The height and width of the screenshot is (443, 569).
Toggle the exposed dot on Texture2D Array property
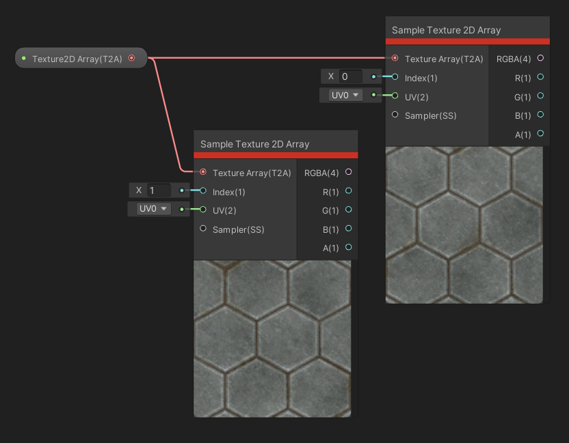click(23, 59)
